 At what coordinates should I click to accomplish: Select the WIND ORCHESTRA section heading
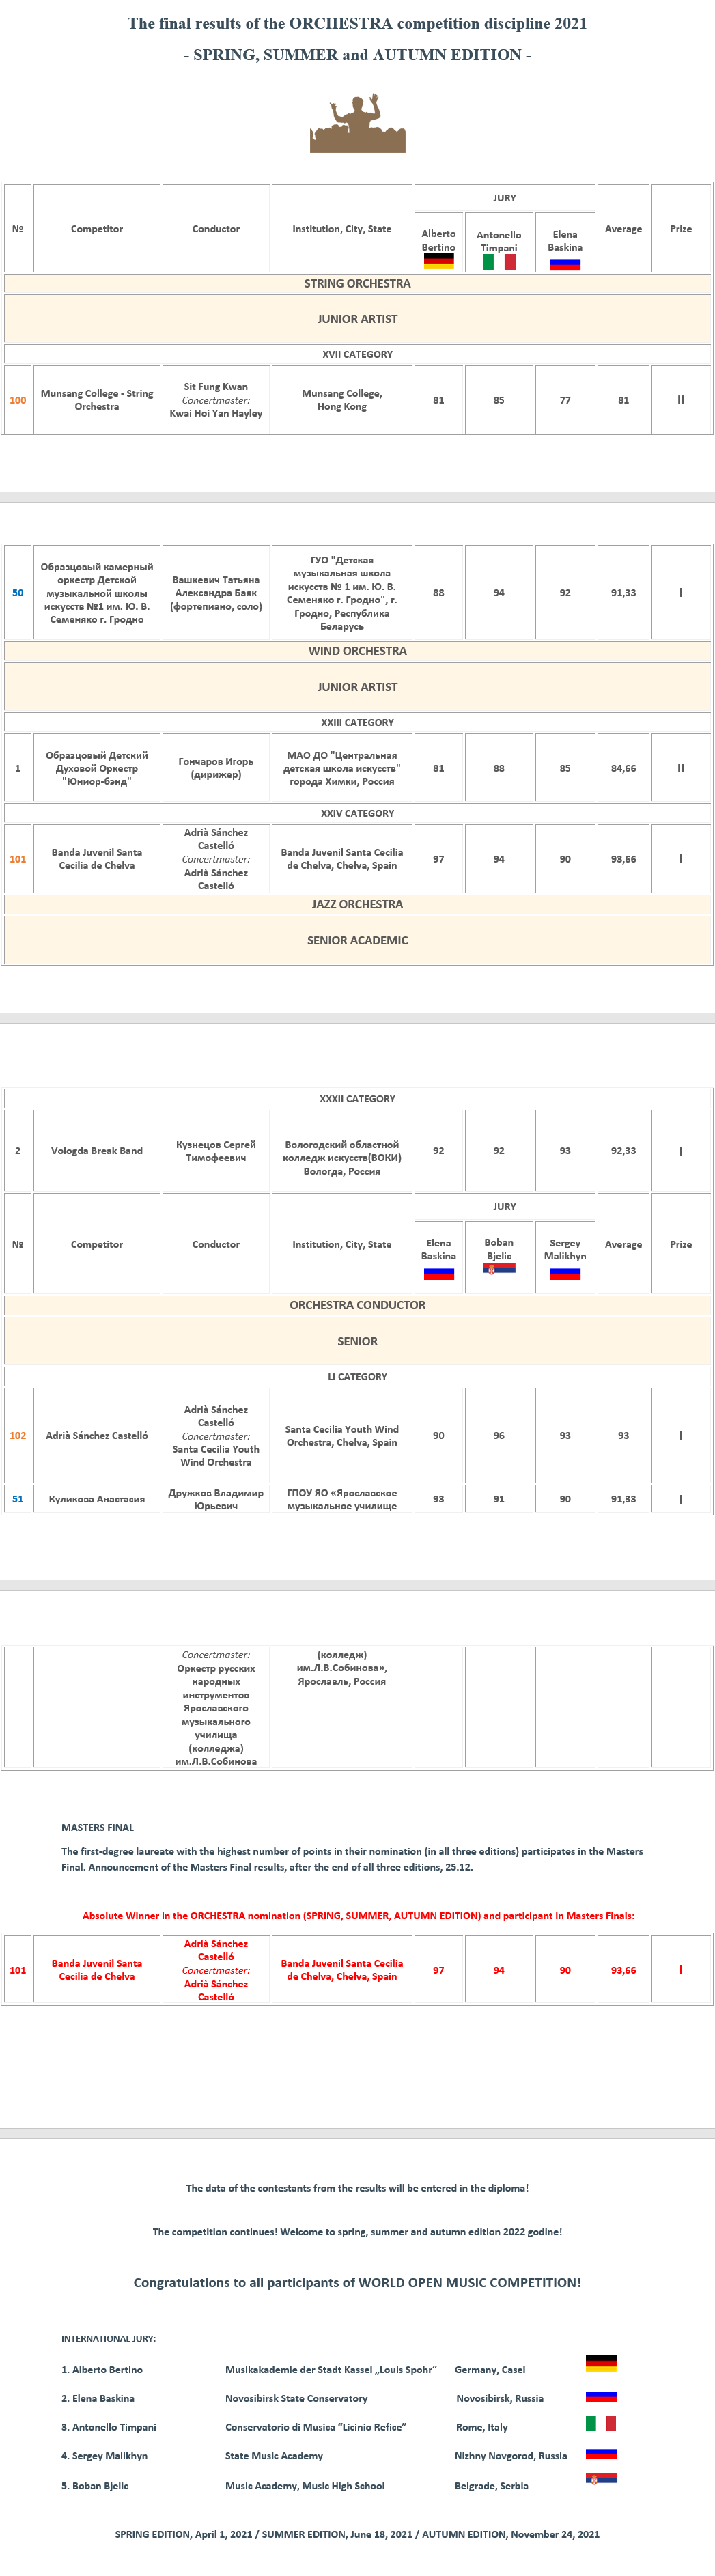[x=357, y=651]
